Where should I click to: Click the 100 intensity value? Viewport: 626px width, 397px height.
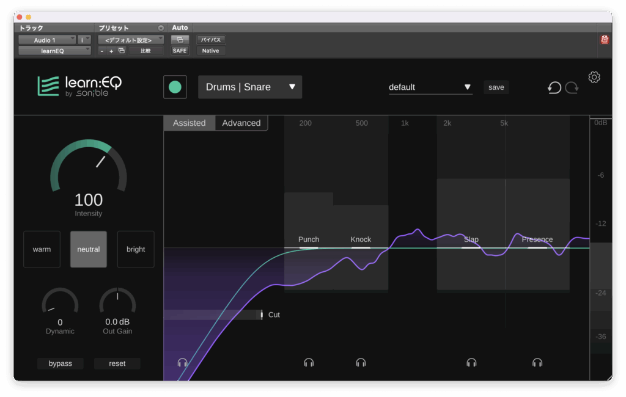pyautogui.click(x=89, y=200)
